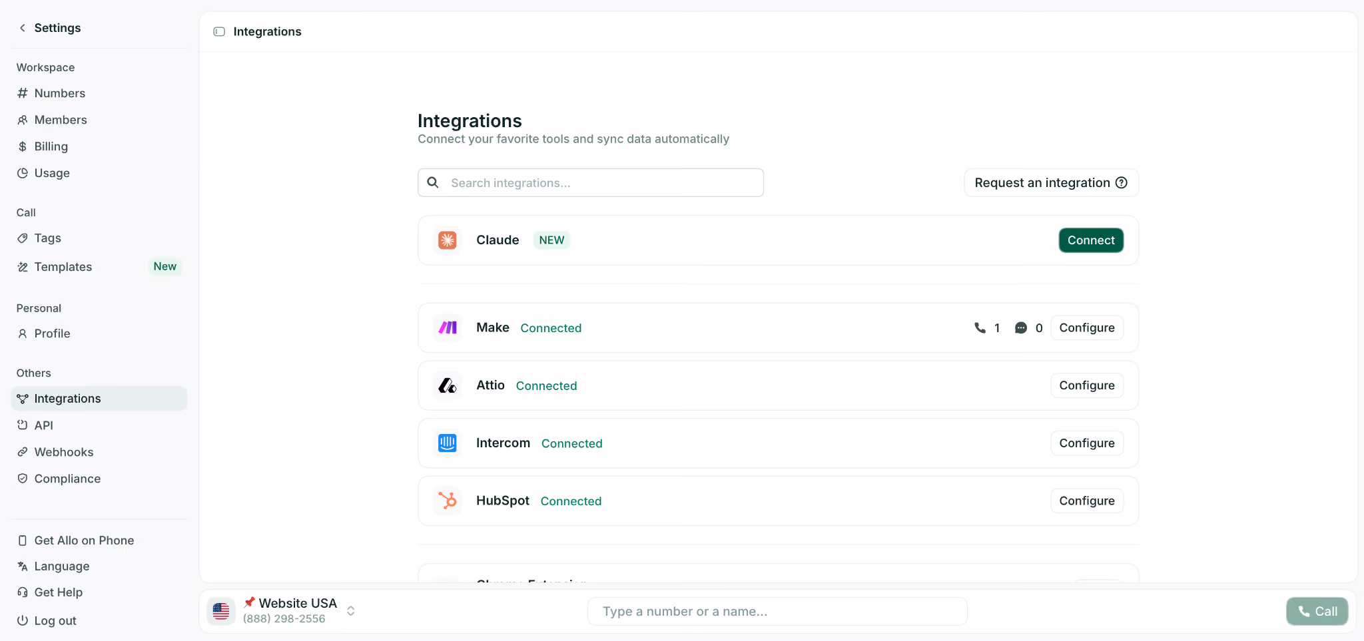This screenshot has height=641, width=1364.
Task: Click the Webhooks link icon
Action: [x=23, y=452]
